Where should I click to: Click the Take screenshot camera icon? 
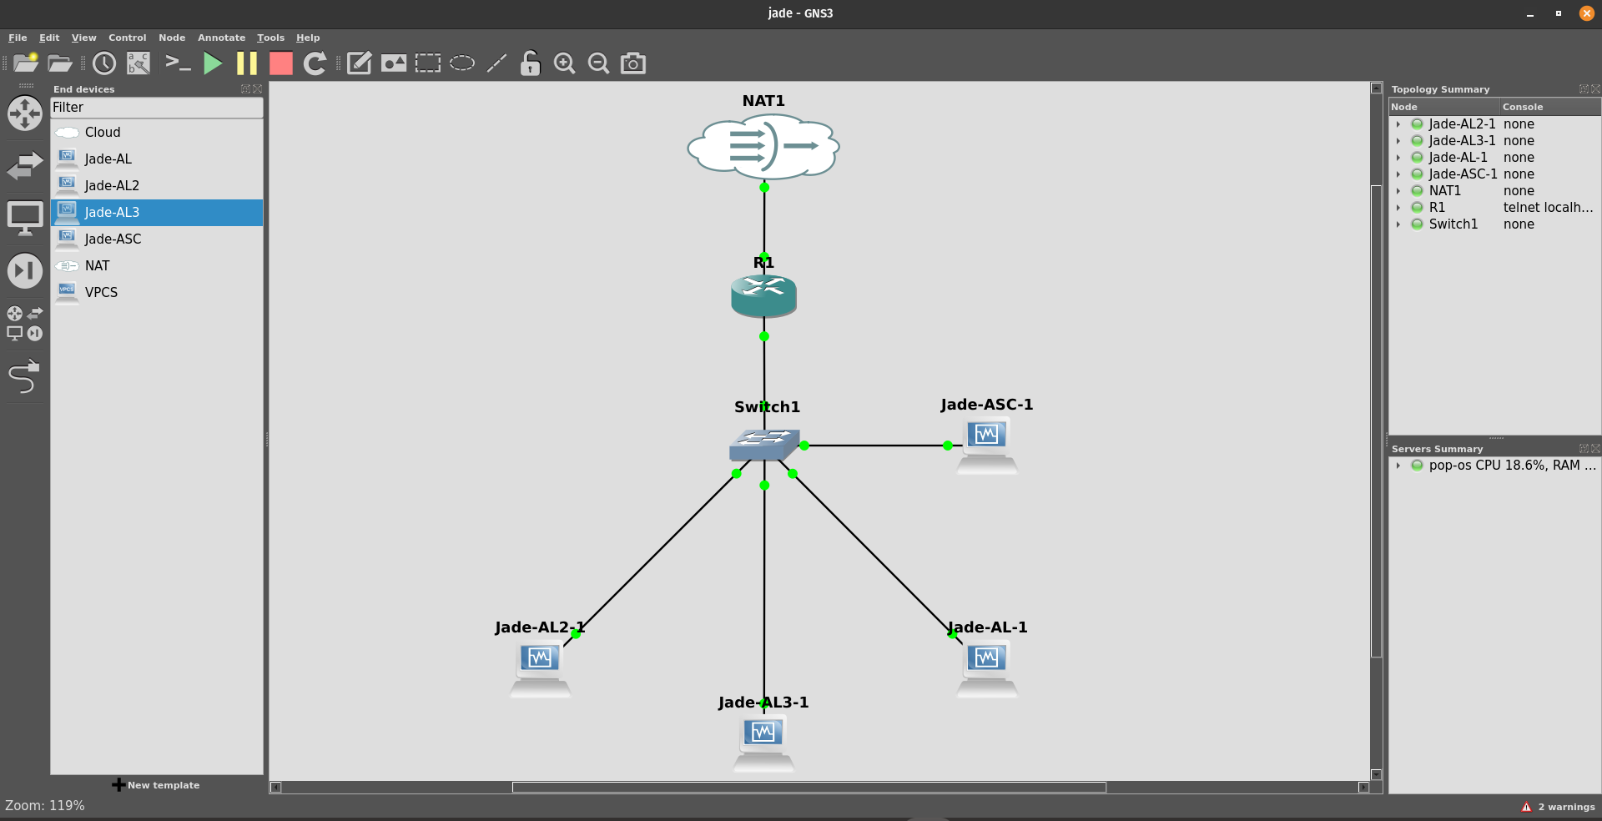point(633,63)
